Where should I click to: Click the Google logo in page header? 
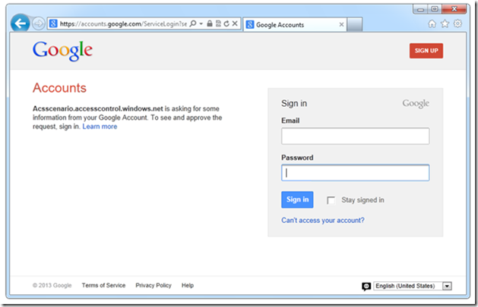coord(62,51)
